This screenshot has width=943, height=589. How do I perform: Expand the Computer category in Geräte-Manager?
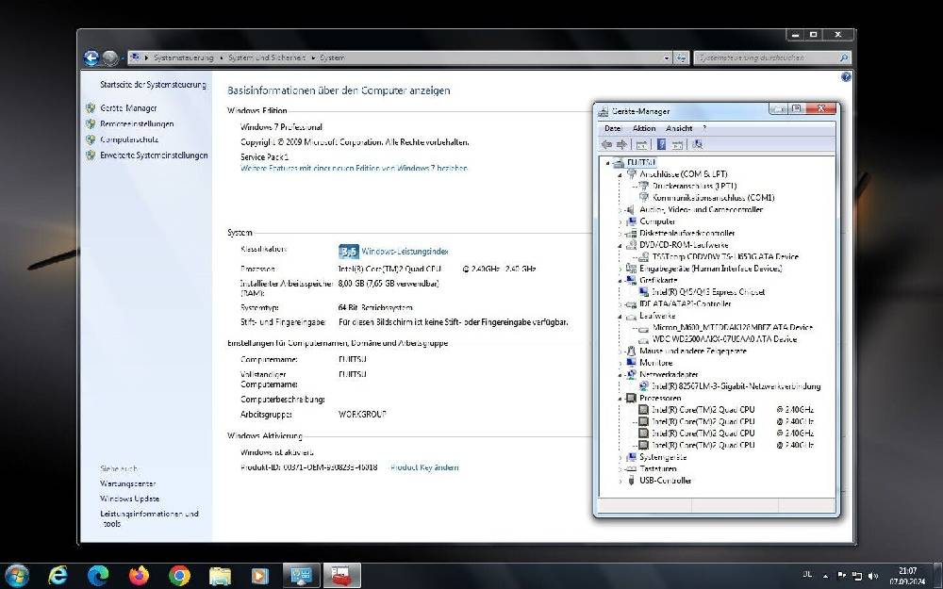(x=620, y=221)
